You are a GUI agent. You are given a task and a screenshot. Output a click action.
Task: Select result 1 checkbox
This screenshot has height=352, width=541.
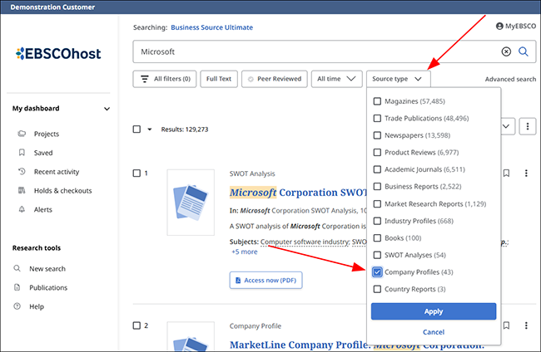coord(137,173)
